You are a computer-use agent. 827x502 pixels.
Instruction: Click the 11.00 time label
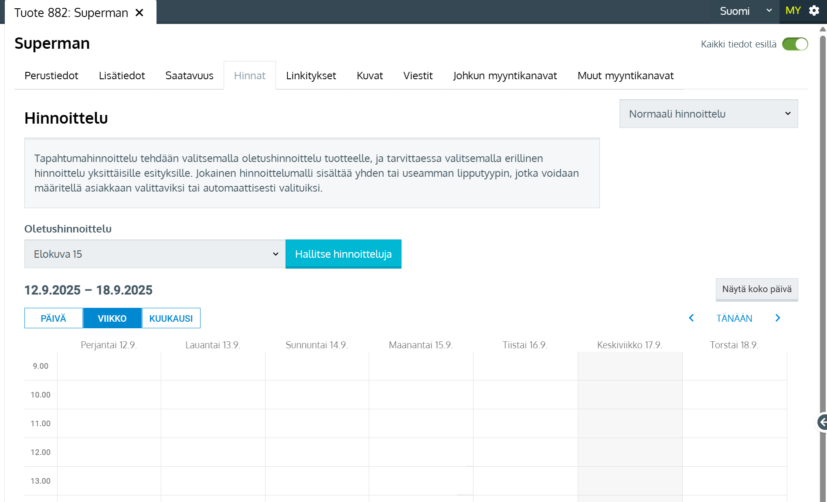coord(41,424)
